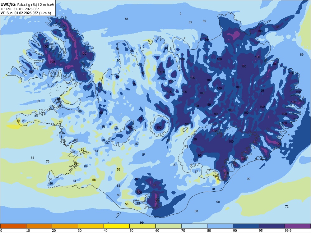Click the humidity value '57' on the map
Viewport: 311px width, 233px height.
(x=101, y=79)
